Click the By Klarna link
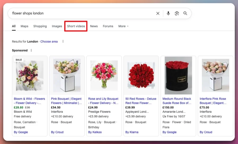The height and width of the screenshot is (144, 238). tap(132, 132)
